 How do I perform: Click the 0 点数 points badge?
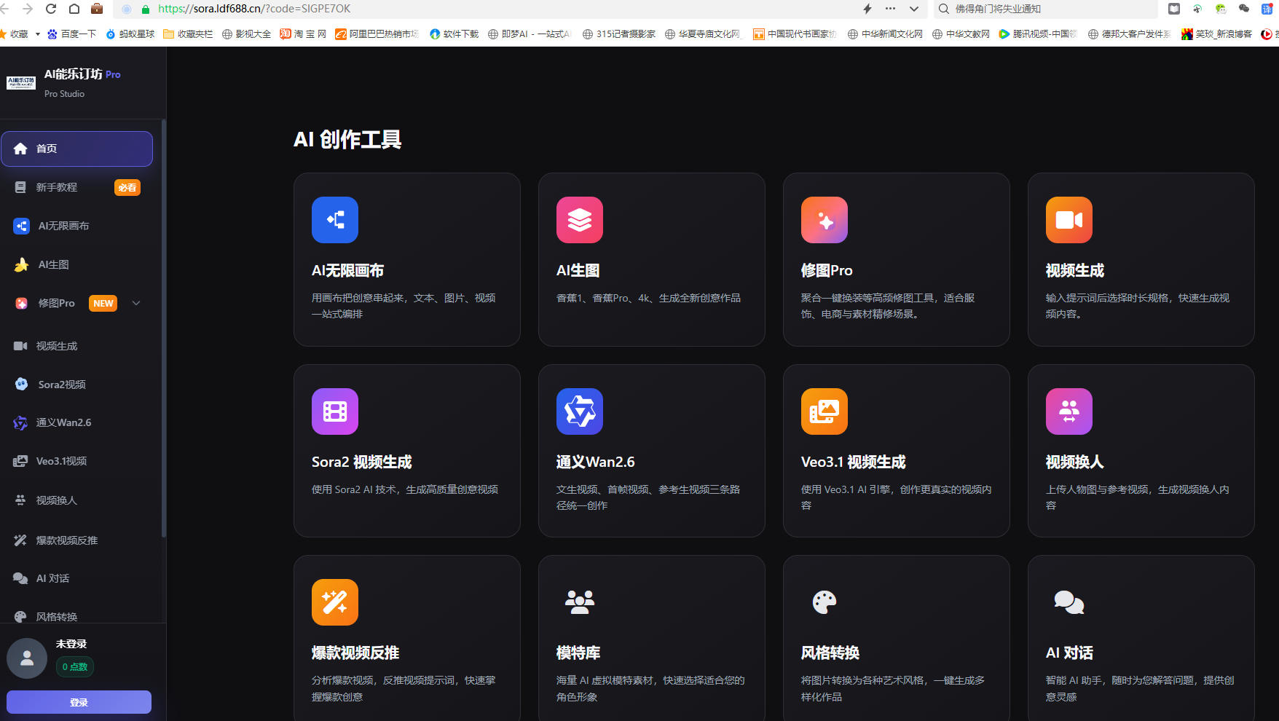75,666
